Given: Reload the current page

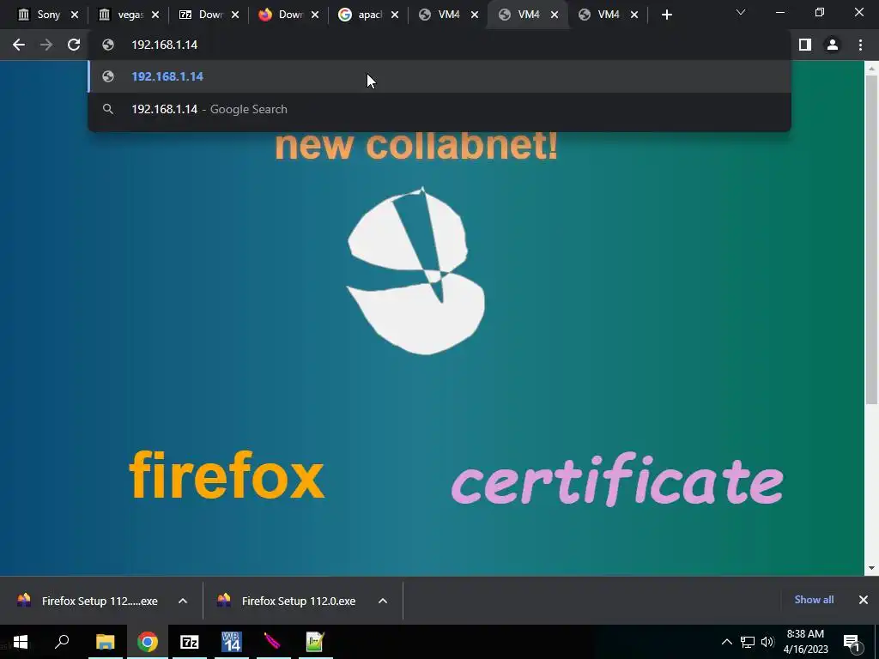Looking at the screenshot, I should pos(74,45).
